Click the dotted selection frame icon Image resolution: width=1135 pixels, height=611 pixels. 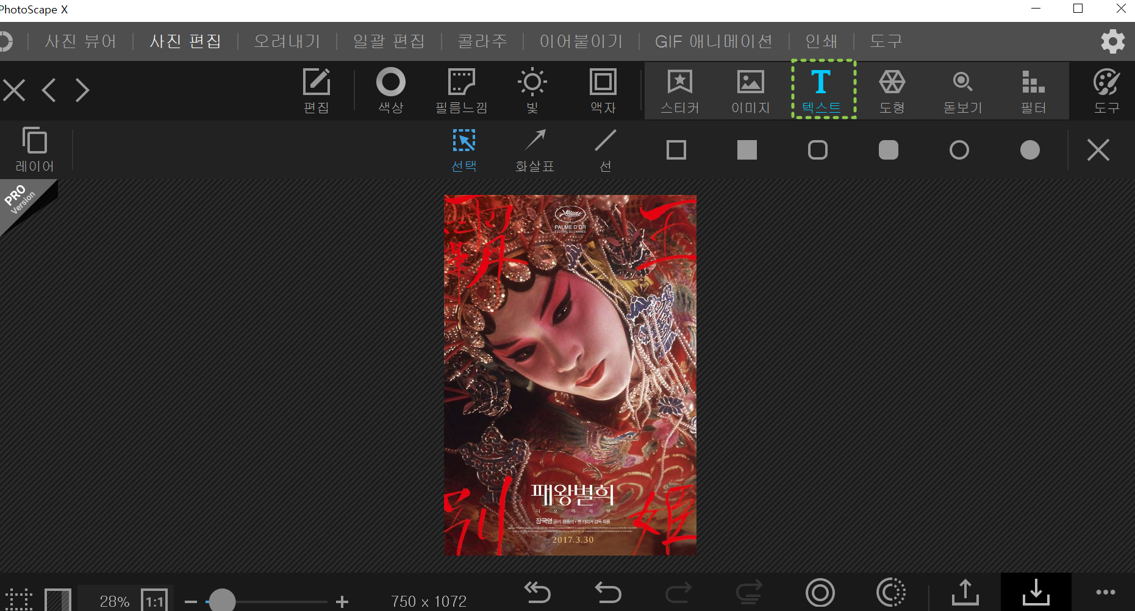click(x=19, y=600)
